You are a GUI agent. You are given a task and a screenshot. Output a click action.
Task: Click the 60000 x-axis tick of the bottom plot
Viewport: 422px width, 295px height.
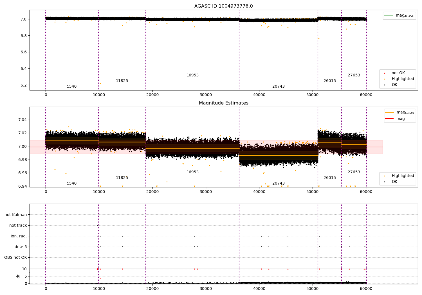click(366, 289)
